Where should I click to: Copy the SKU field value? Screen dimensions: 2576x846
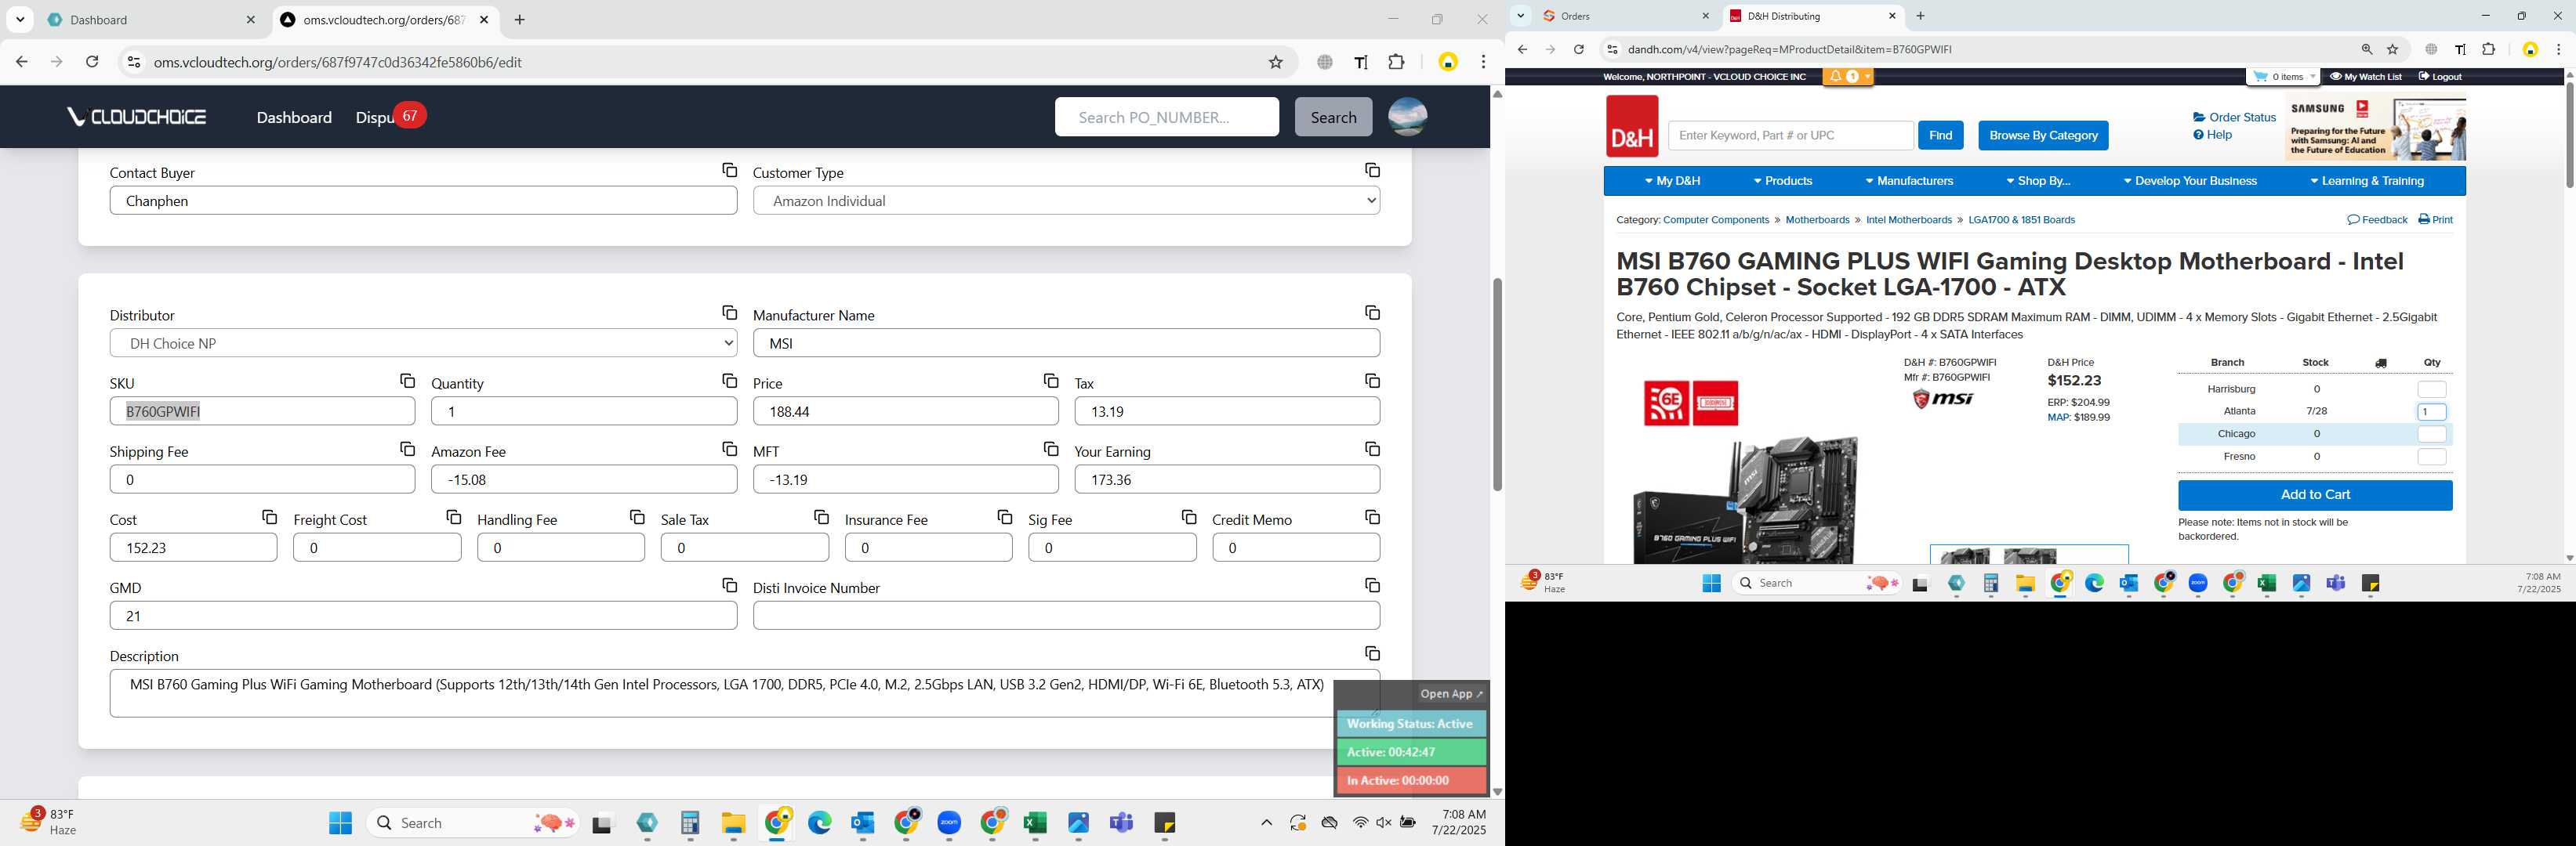407,381
